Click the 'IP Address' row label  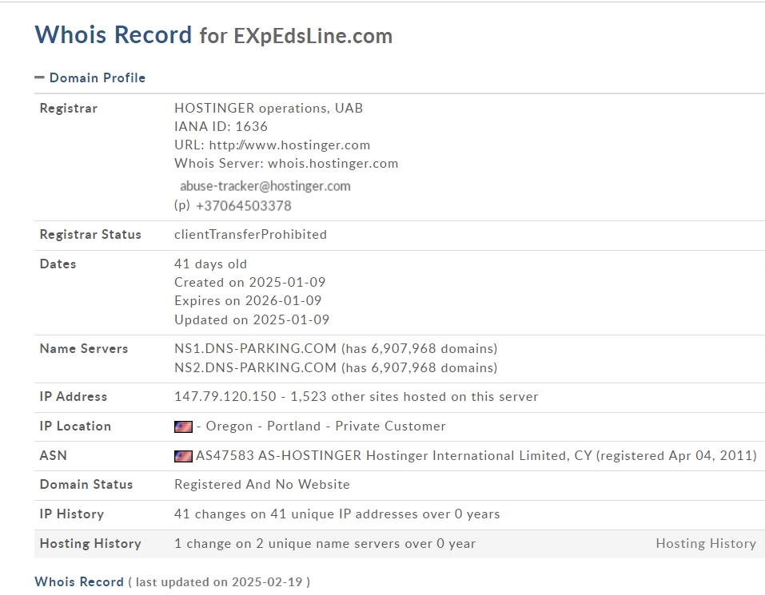point(74,397)
